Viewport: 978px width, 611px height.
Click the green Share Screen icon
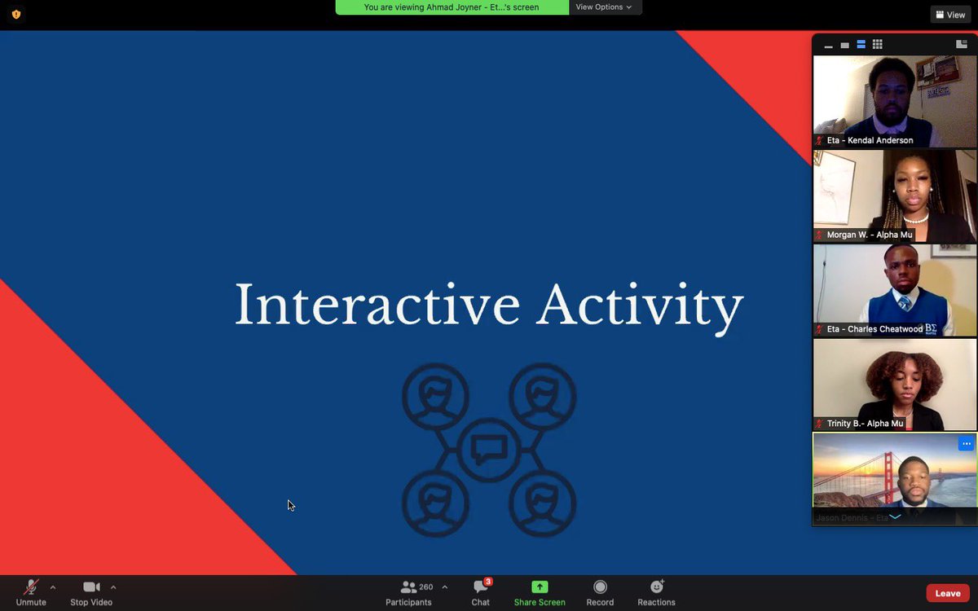[540, 587]
